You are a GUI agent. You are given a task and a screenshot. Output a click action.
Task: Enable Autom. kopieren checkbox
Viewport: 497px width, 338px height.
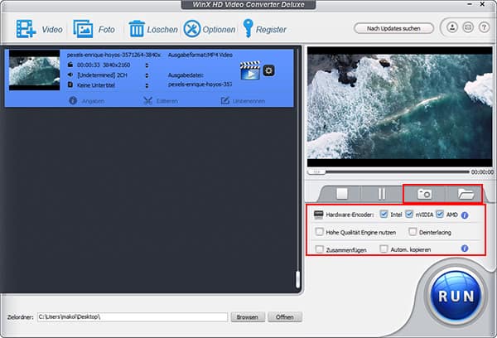[384, 249]
